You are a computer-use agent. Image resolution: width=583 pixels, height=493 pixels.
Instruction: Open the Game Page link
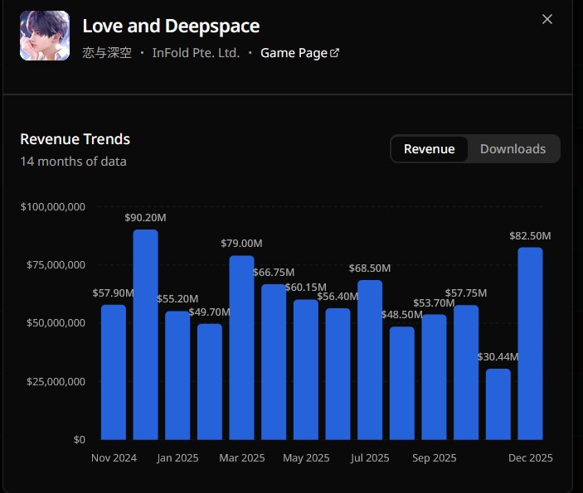294,53
